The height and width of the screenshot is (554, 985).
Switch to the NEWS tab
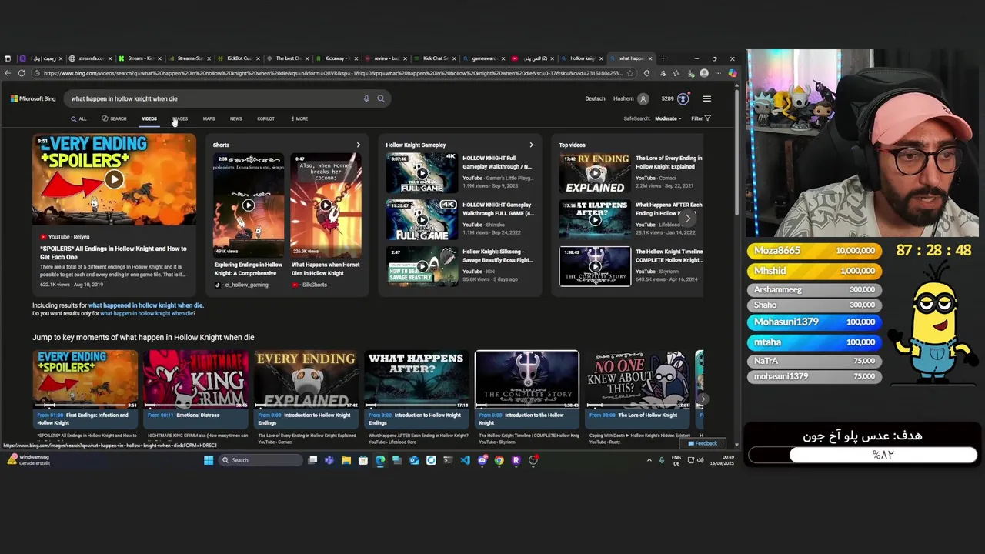pyautogui.click(x=235, y=118)
